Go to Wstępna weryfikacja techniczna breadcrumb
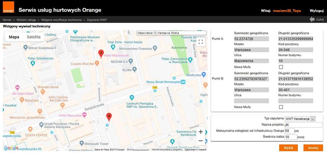Image resolution: width=327 pixels, height=154 pixels. click(x=61, y=20)
